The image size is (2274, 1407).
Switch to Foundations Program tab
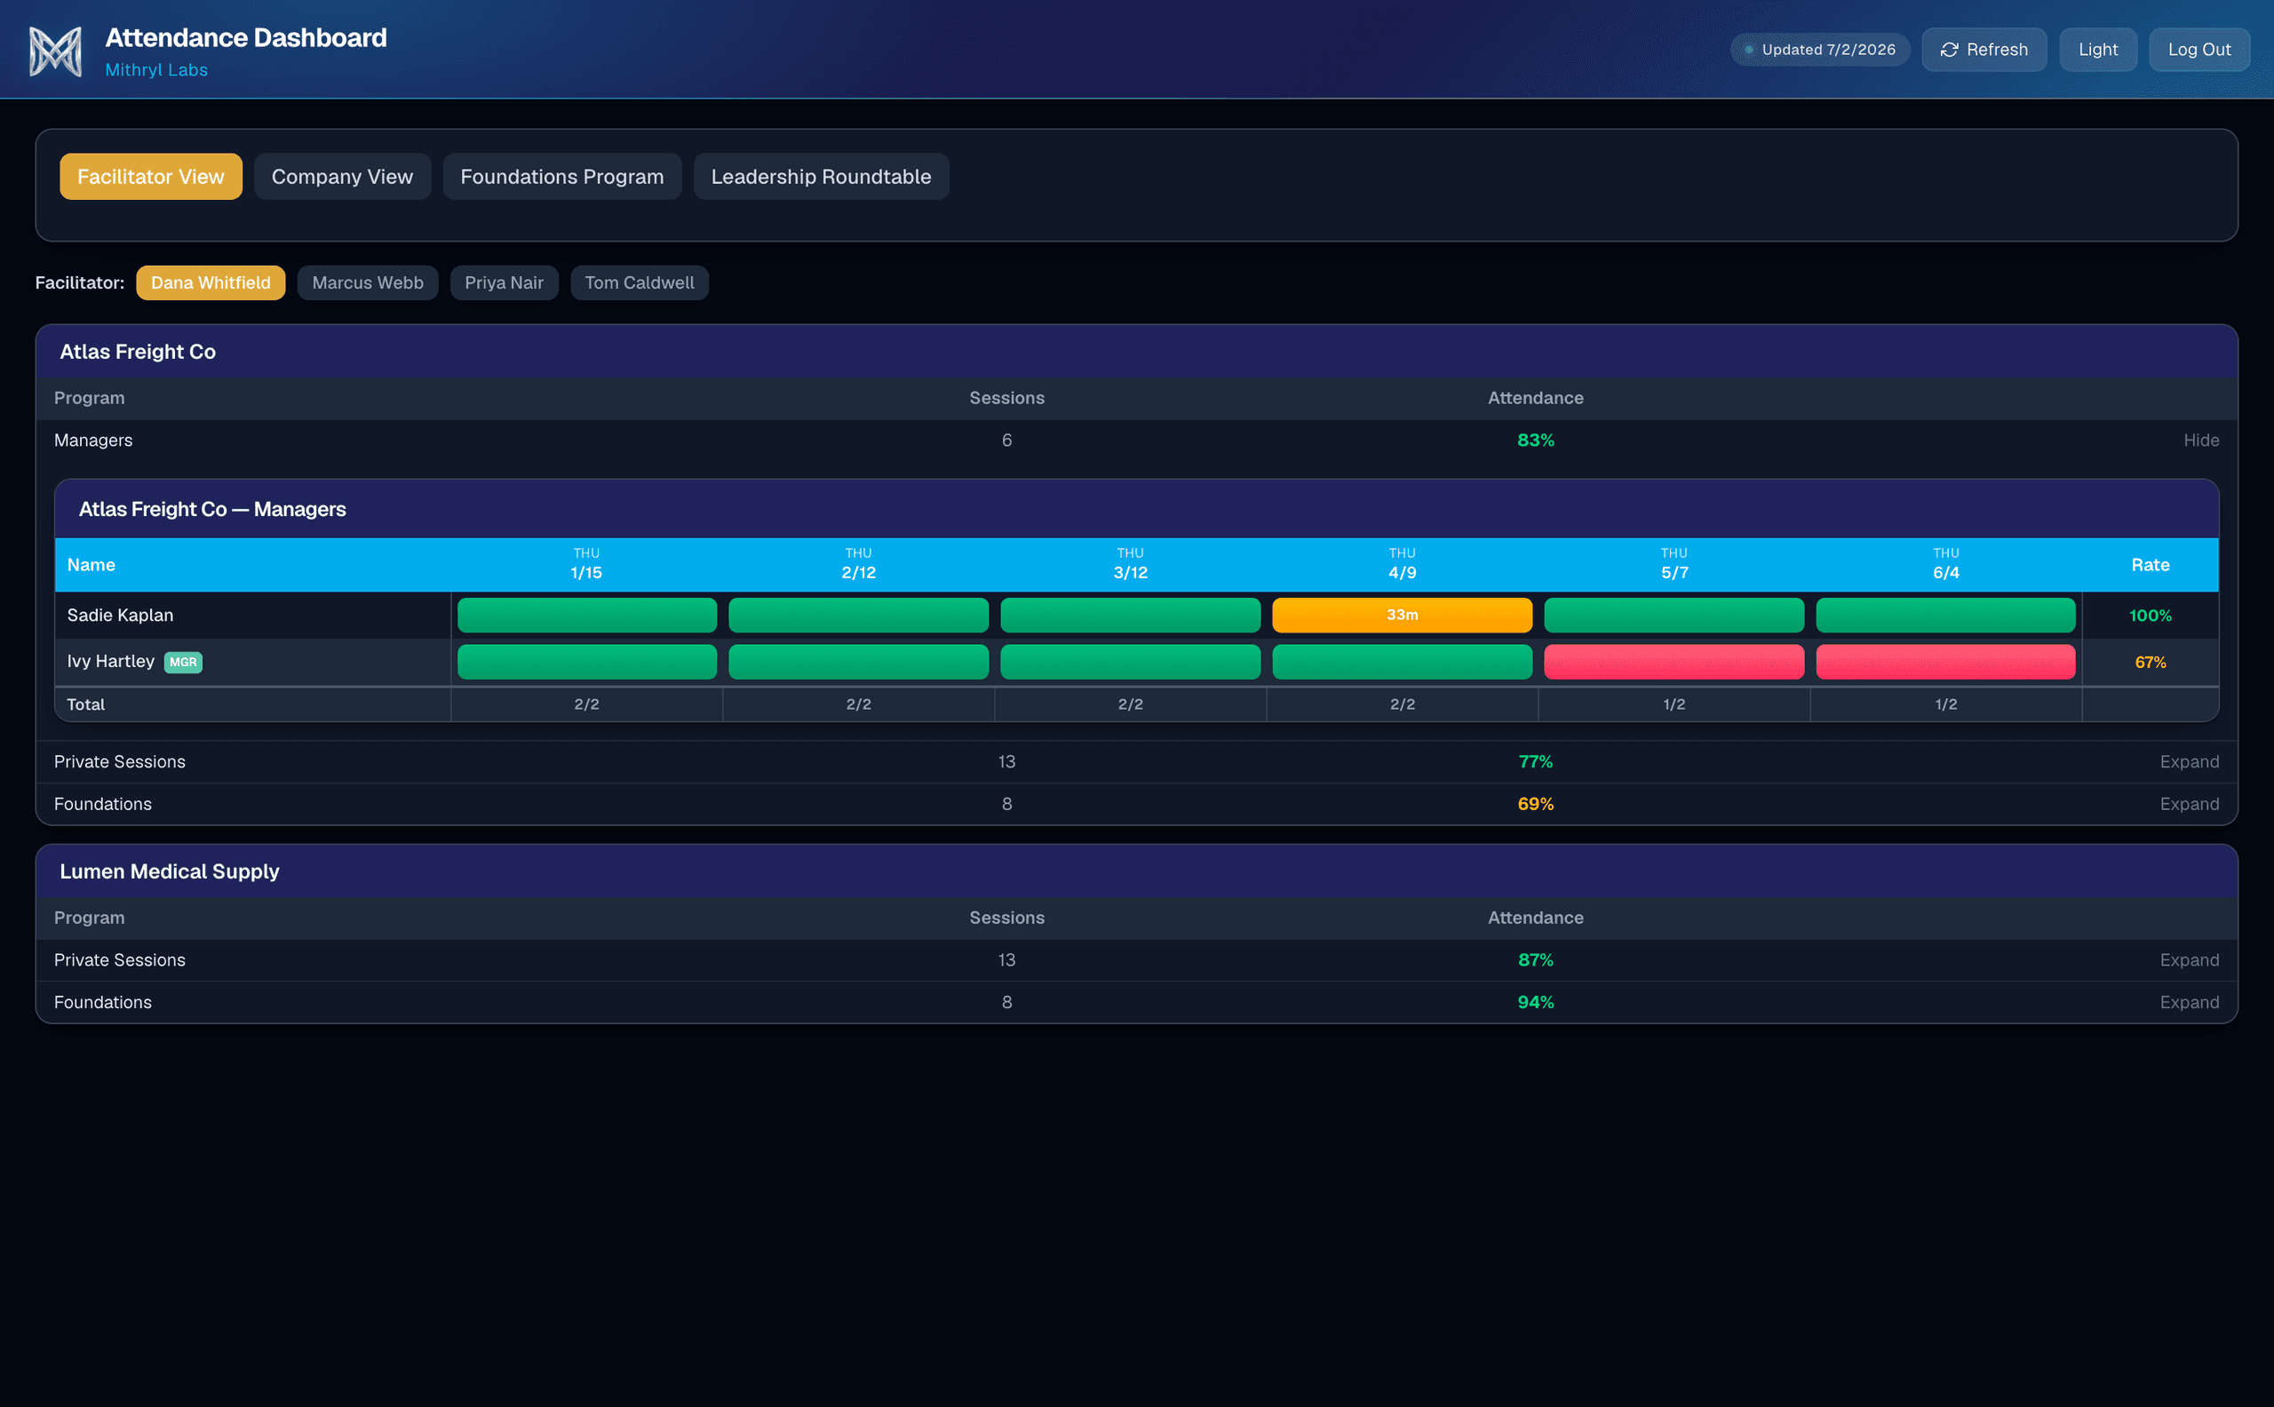coord(562,177)
